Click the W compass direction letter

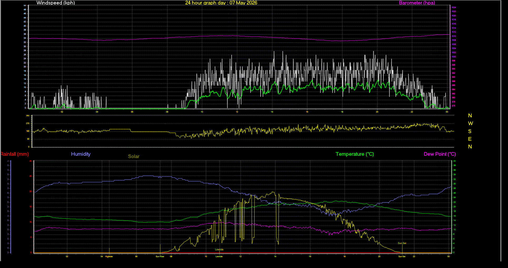470,123
